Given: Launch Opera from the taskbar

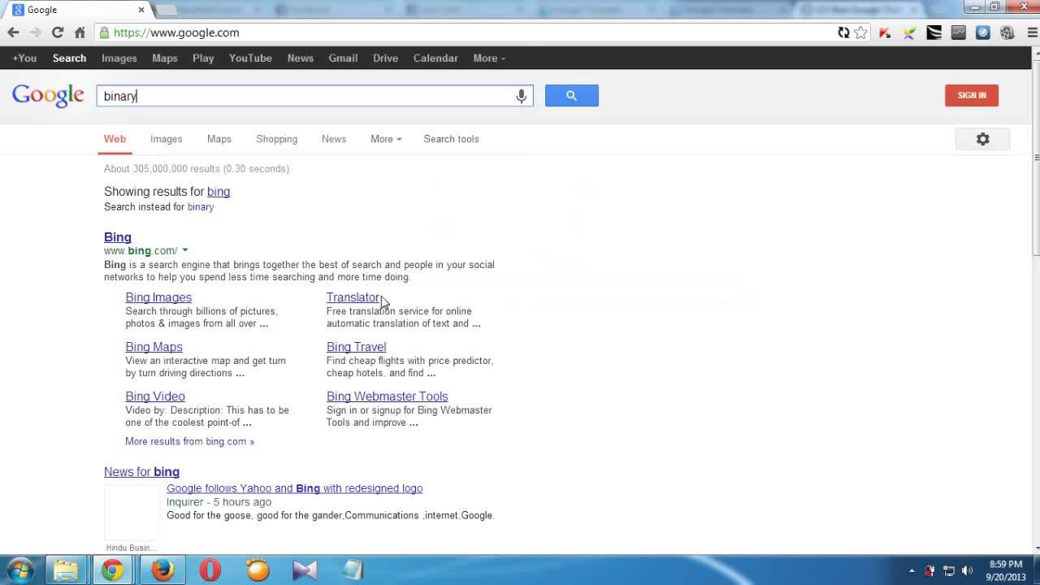Looking at the screenshot, I should tap(210, 570).
